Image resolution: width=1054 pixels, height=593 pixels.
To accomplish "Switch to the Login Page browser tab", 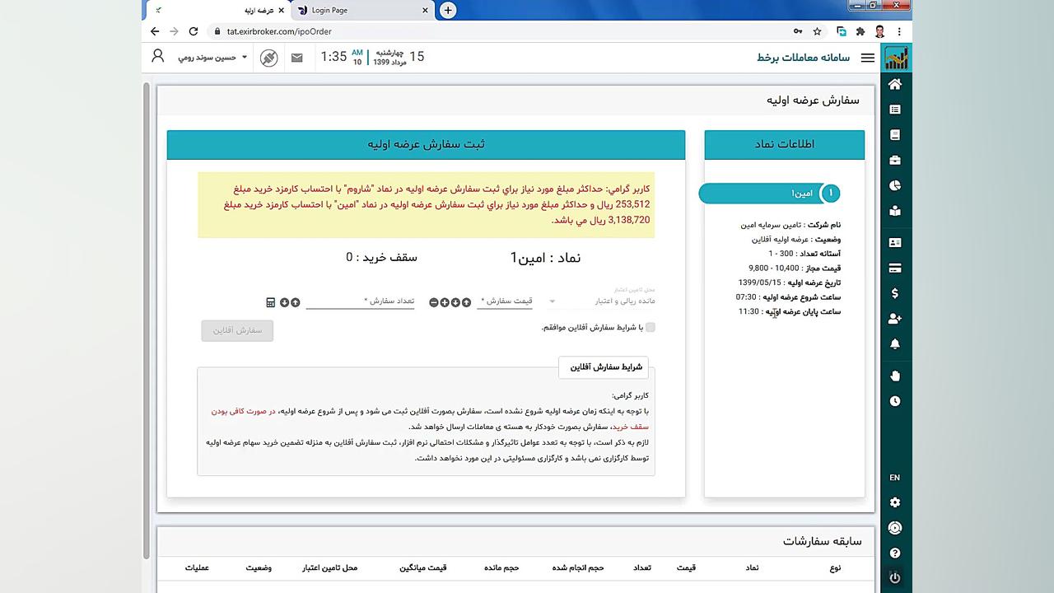I will pos(362,10).
